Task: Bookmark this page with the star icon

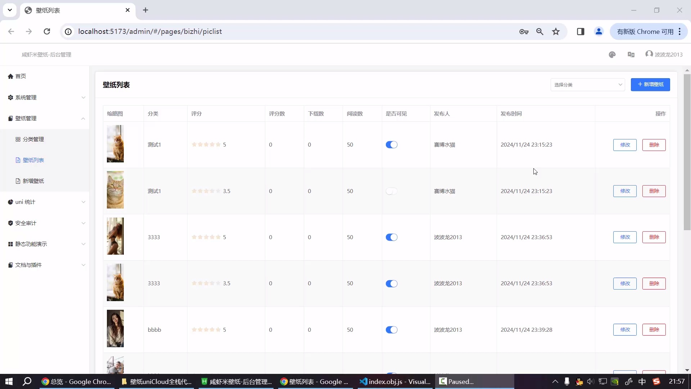Action: (x=556, y=32)
